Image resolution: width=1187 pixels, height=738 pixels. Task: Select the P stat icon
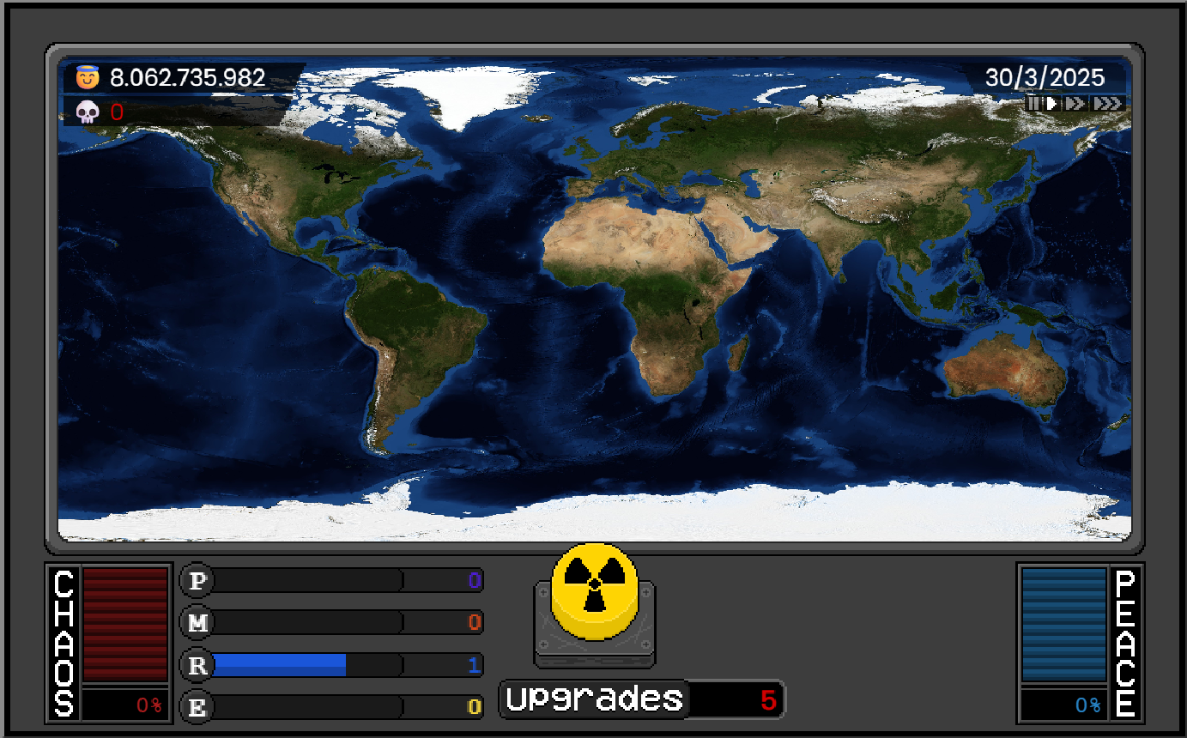198,581
